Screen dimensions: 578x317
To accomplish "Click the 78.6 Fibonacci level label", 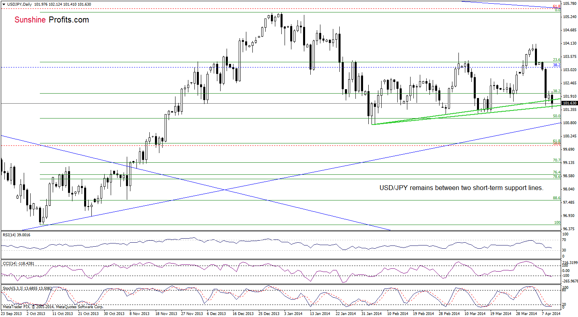I will [557, 176].
